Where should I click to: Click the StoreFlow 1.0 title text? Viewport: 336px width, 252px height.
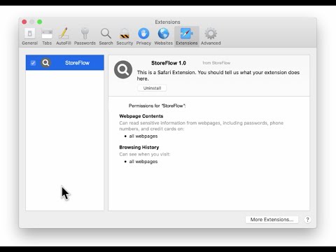pos(169,63)
